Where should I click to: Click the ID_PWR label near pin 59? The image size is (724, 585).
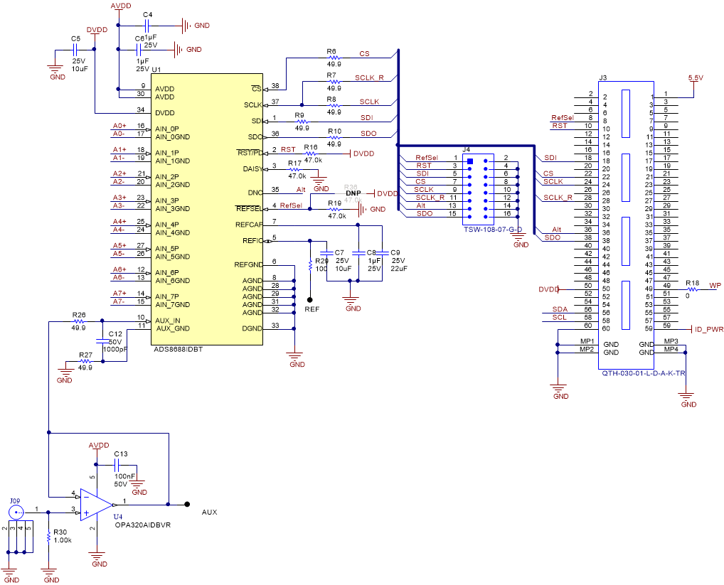708,329
